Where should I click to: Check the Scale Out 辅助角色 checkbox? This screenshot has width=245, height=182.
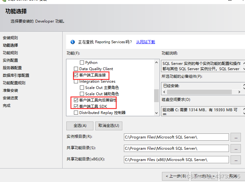pos(82,94)
